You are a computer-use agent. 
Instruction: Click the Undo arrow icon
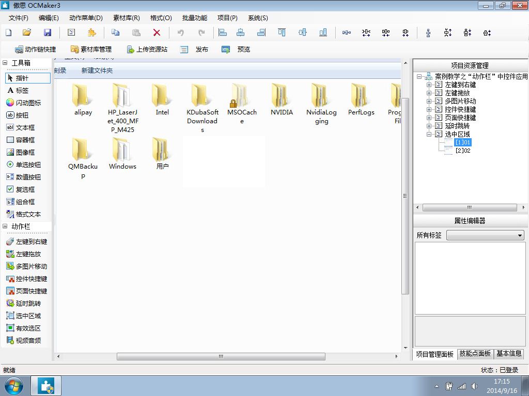pos(181,32)
